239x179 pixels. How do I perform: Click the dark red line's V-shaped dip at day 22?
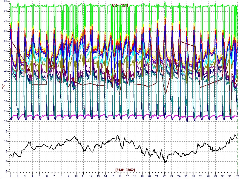[x=165, y=93]
